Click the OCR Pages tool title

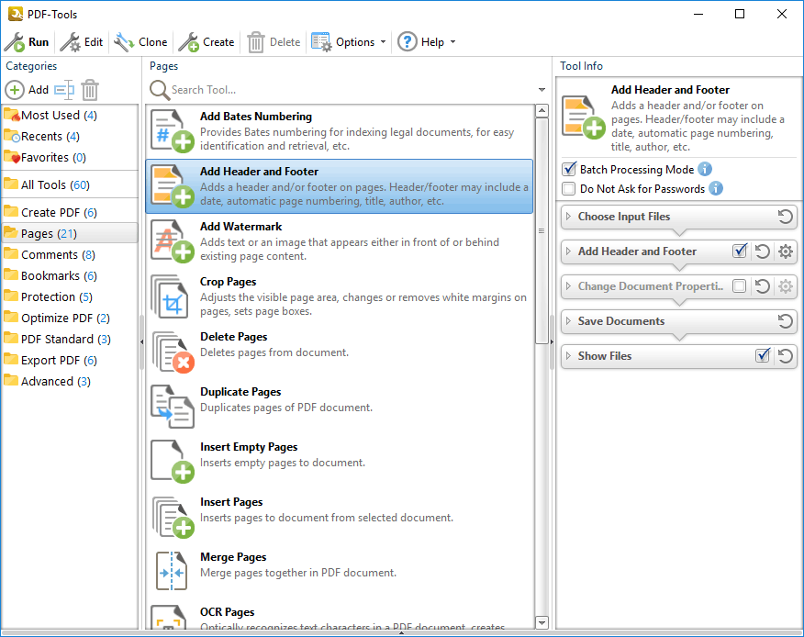point(227,612)
